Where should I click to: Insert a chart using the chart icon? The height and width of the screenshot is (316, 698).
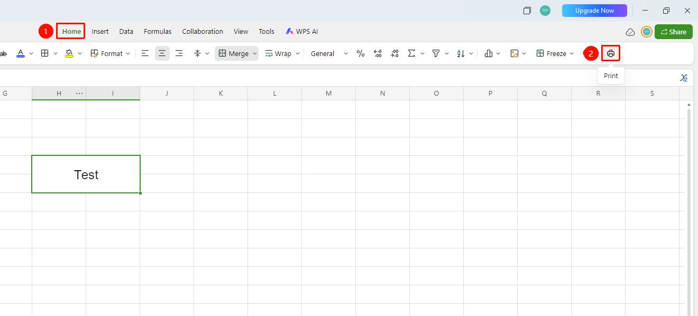[x=489, y=53]
